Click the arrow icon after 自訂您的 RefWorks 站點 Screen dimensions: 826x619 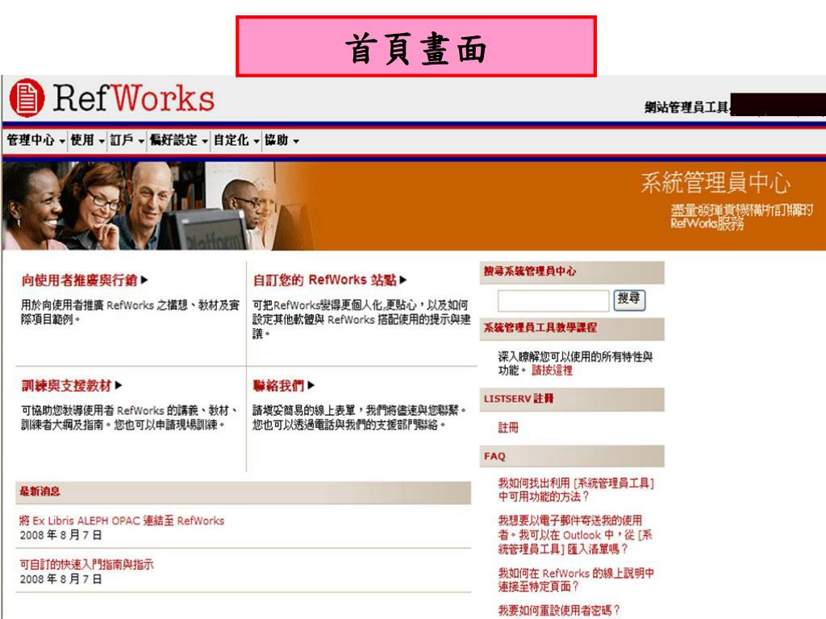(403, 280)
